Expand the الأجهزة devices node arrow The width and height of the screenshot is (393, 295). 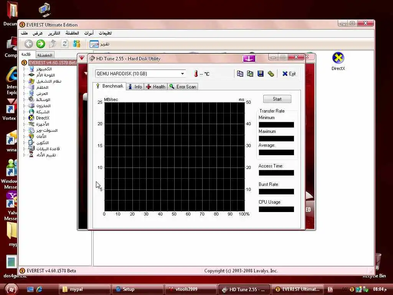[x=24, y=124]
